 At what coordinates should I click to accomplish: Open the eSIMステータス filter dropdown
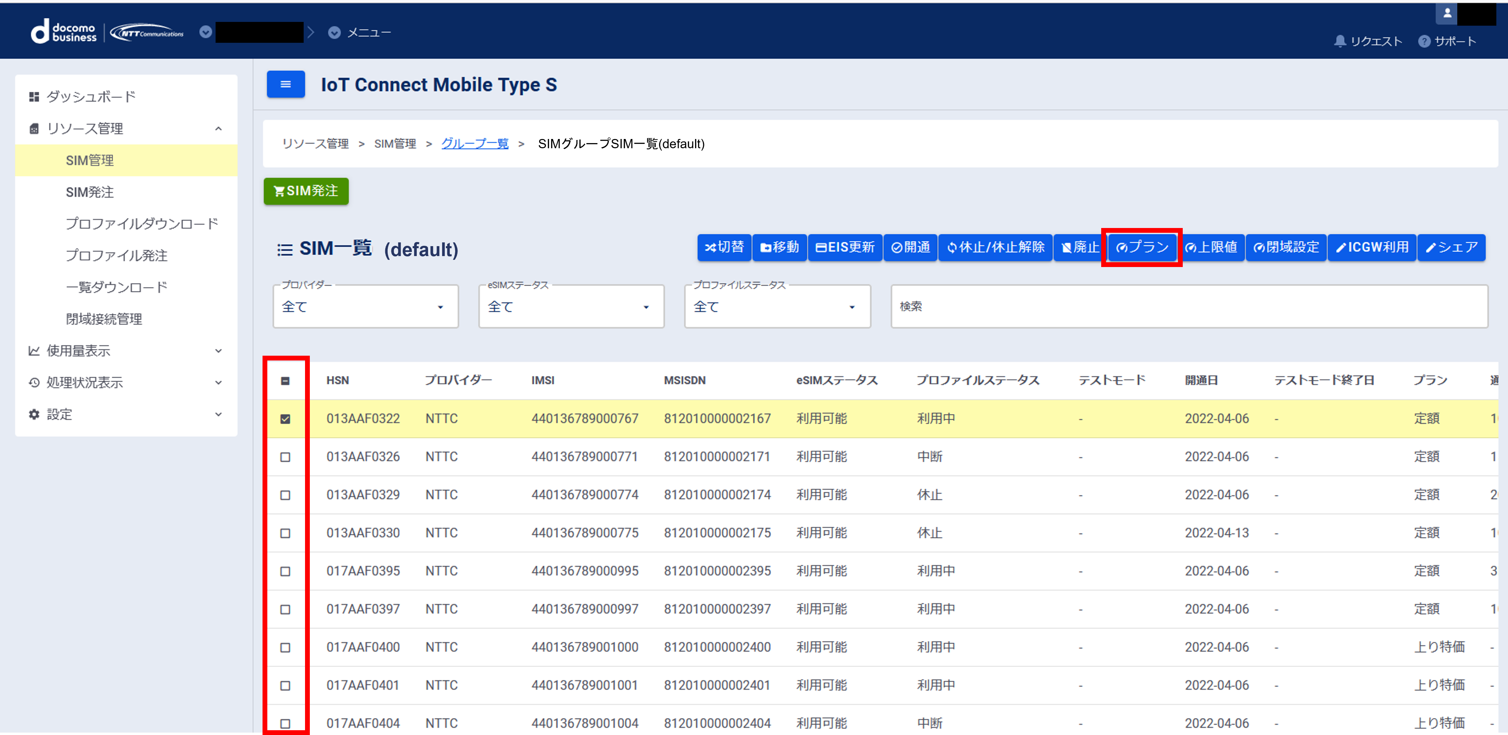pyautogui.click(x=571, y=306)
